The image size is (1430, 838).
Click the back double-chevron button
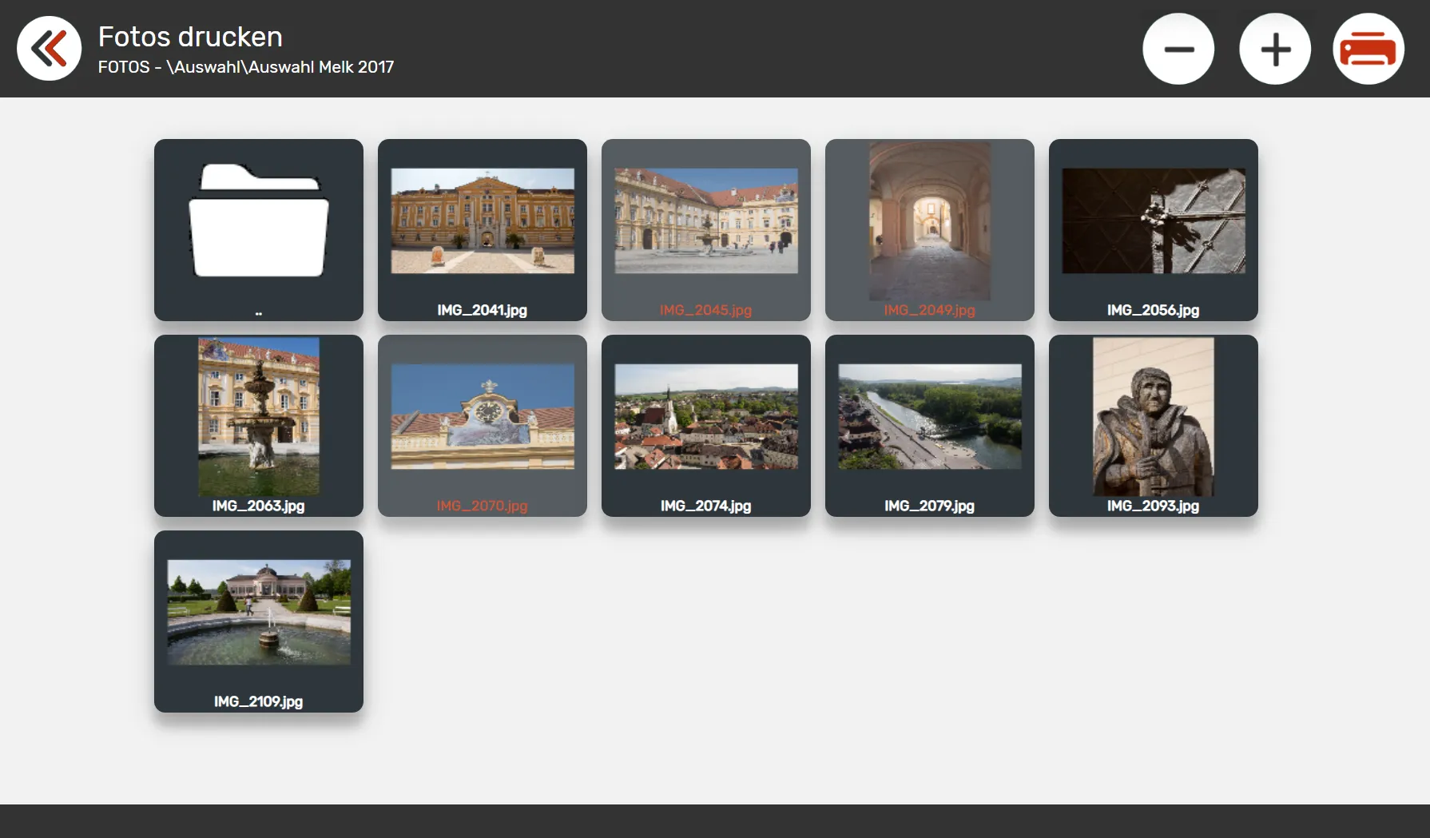49,49
